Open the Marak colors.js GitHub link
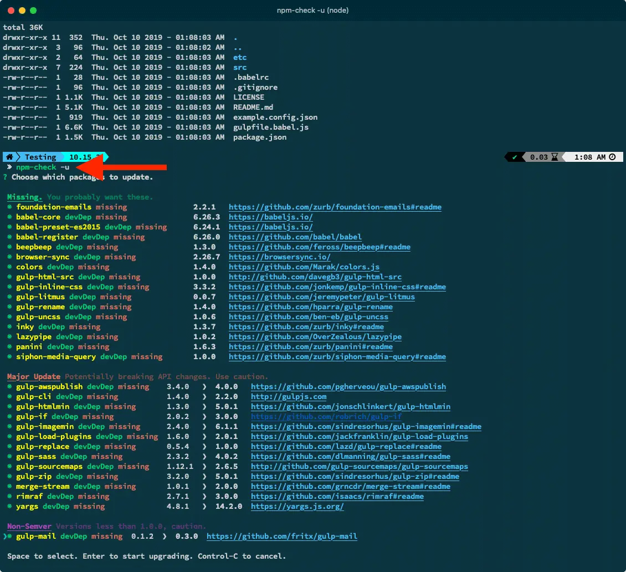The width and height of the screenshot is (626, 572). click(304, 267)
